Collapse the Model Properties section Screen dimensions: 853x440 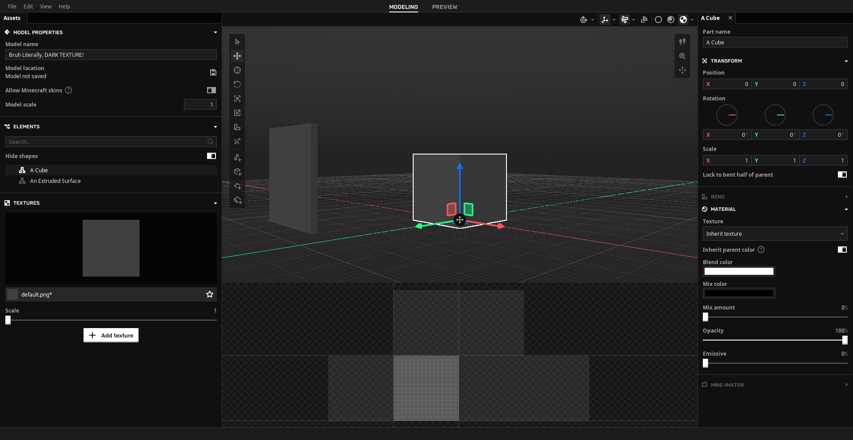215,32
